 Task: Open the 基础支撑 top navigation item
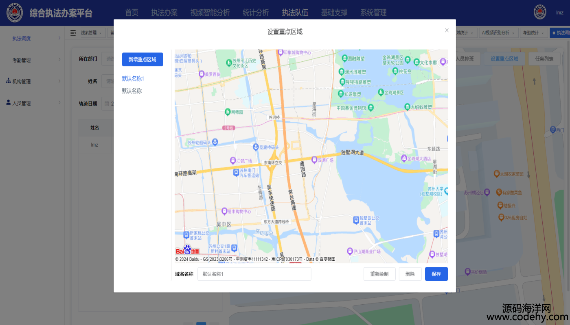pyautogui.click(x=334, y=13)
